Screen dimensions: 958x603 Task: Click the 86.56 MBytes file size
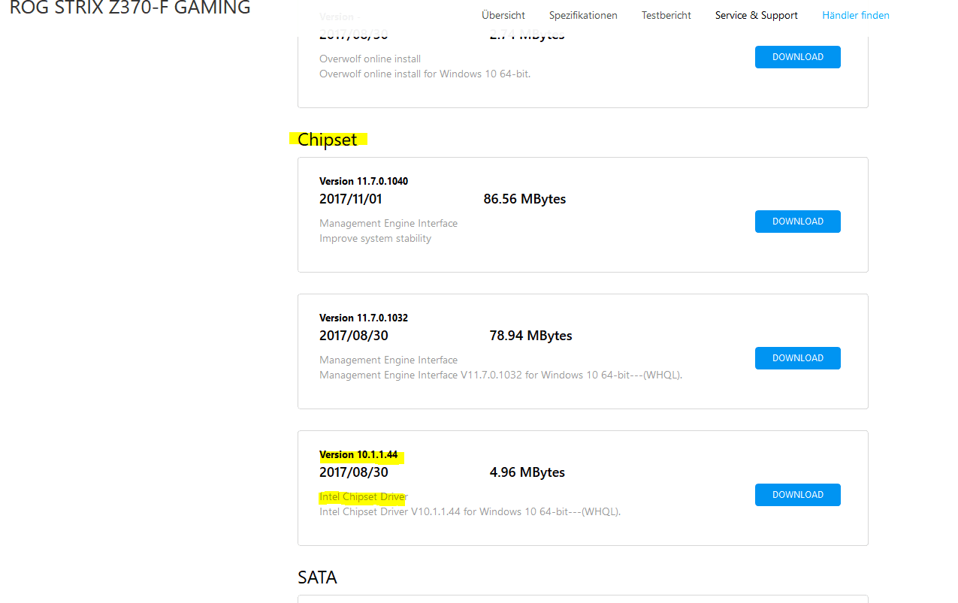(x=524, y=199)
